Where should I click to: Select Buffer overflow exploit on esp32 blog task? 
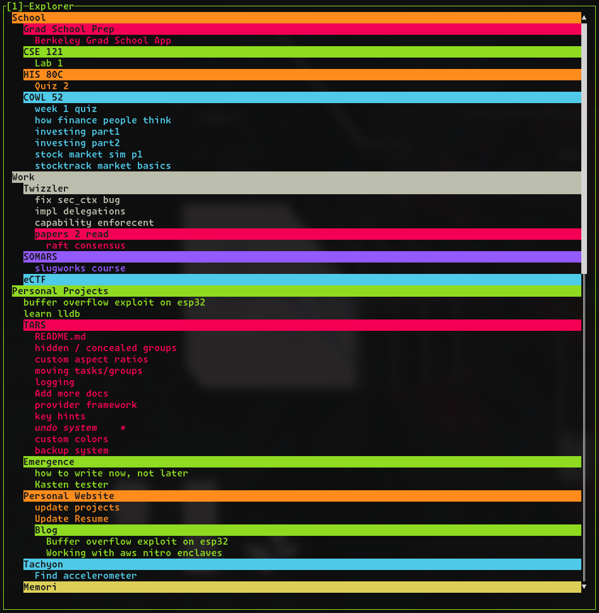[137, 542]
